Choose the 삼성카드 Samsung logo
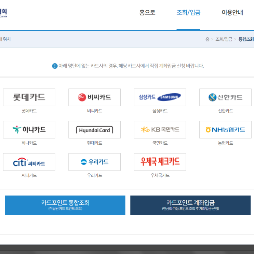254x254 pixels. (x=160, y=97)
